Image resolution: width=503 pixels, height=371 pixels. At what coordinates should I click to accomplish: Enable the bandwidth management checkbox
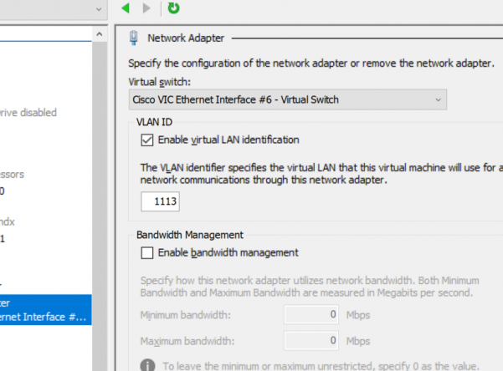(147, 252)
